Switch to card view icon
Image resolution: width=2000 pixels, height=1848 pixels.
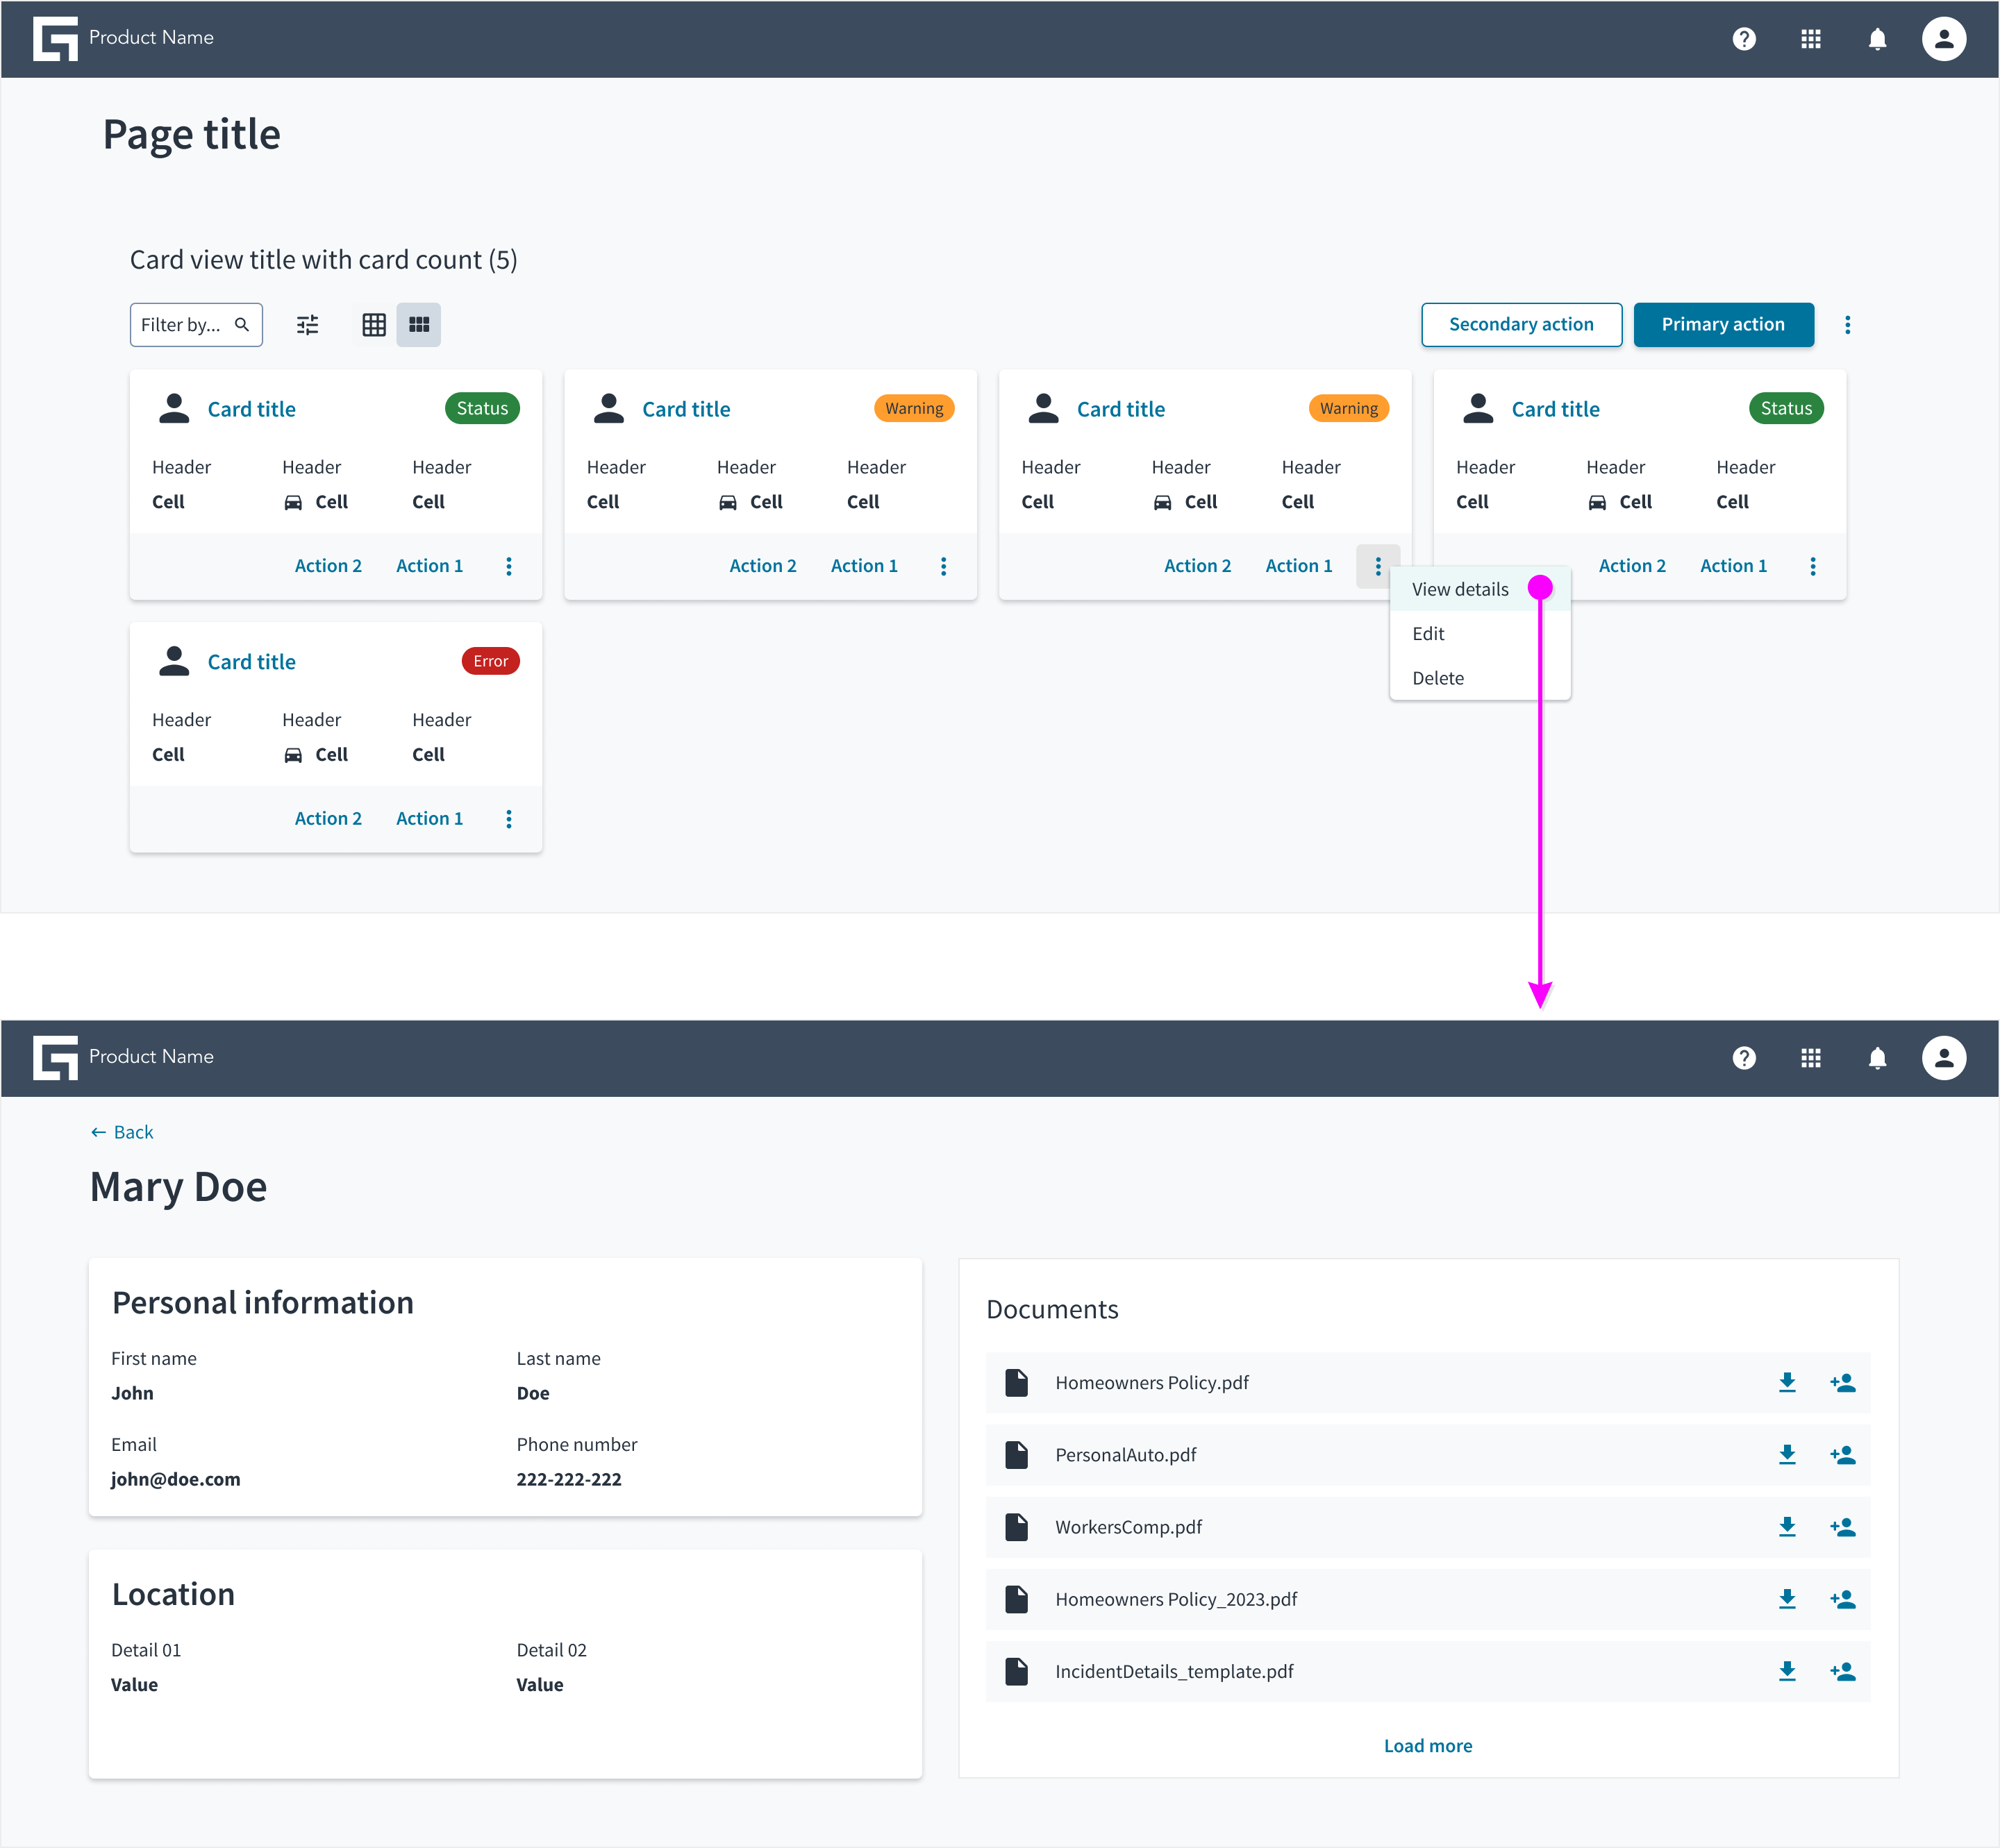(x=418, y=325)
